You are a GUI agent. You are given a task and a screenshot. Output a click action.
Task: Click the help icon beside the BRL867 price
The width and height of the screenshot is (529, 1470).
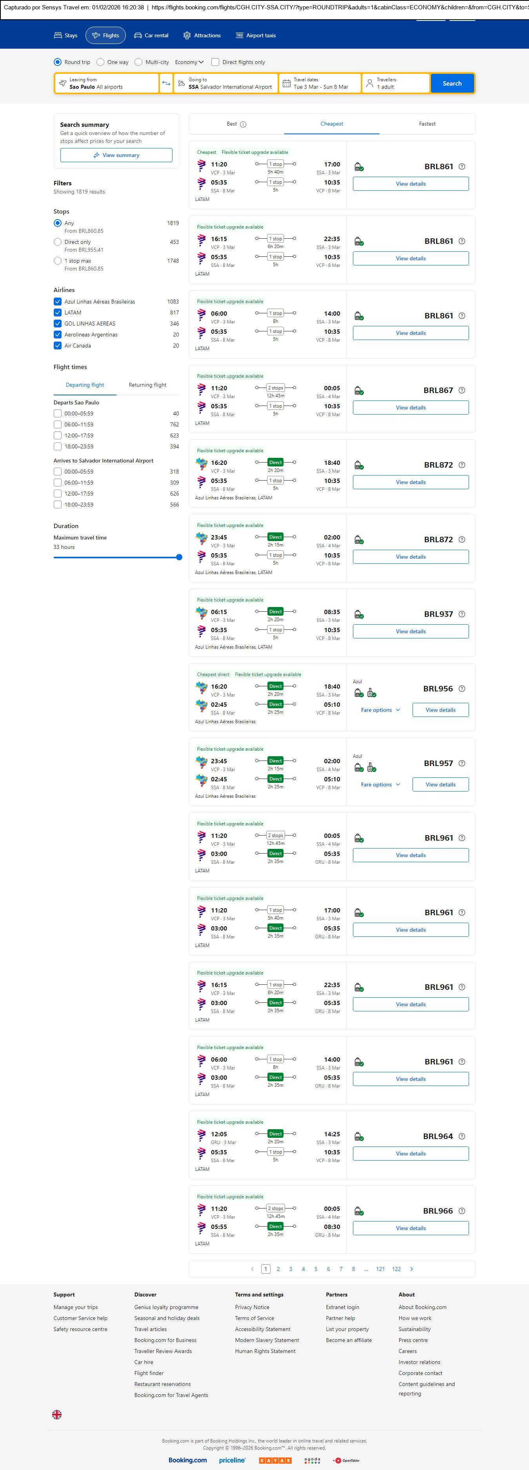click(462, 390)
